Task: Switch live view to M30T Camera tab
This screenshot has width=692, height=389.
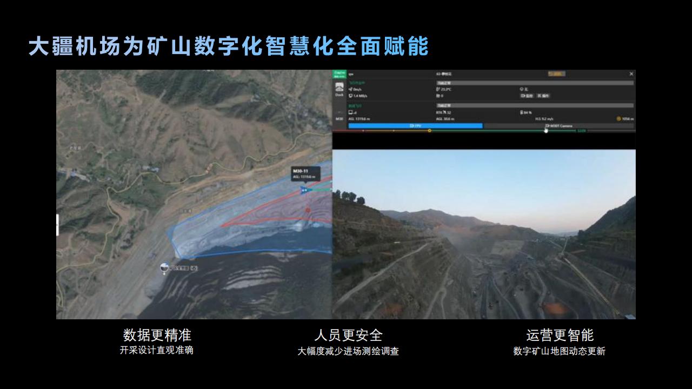Action: [x=558, y=126]
